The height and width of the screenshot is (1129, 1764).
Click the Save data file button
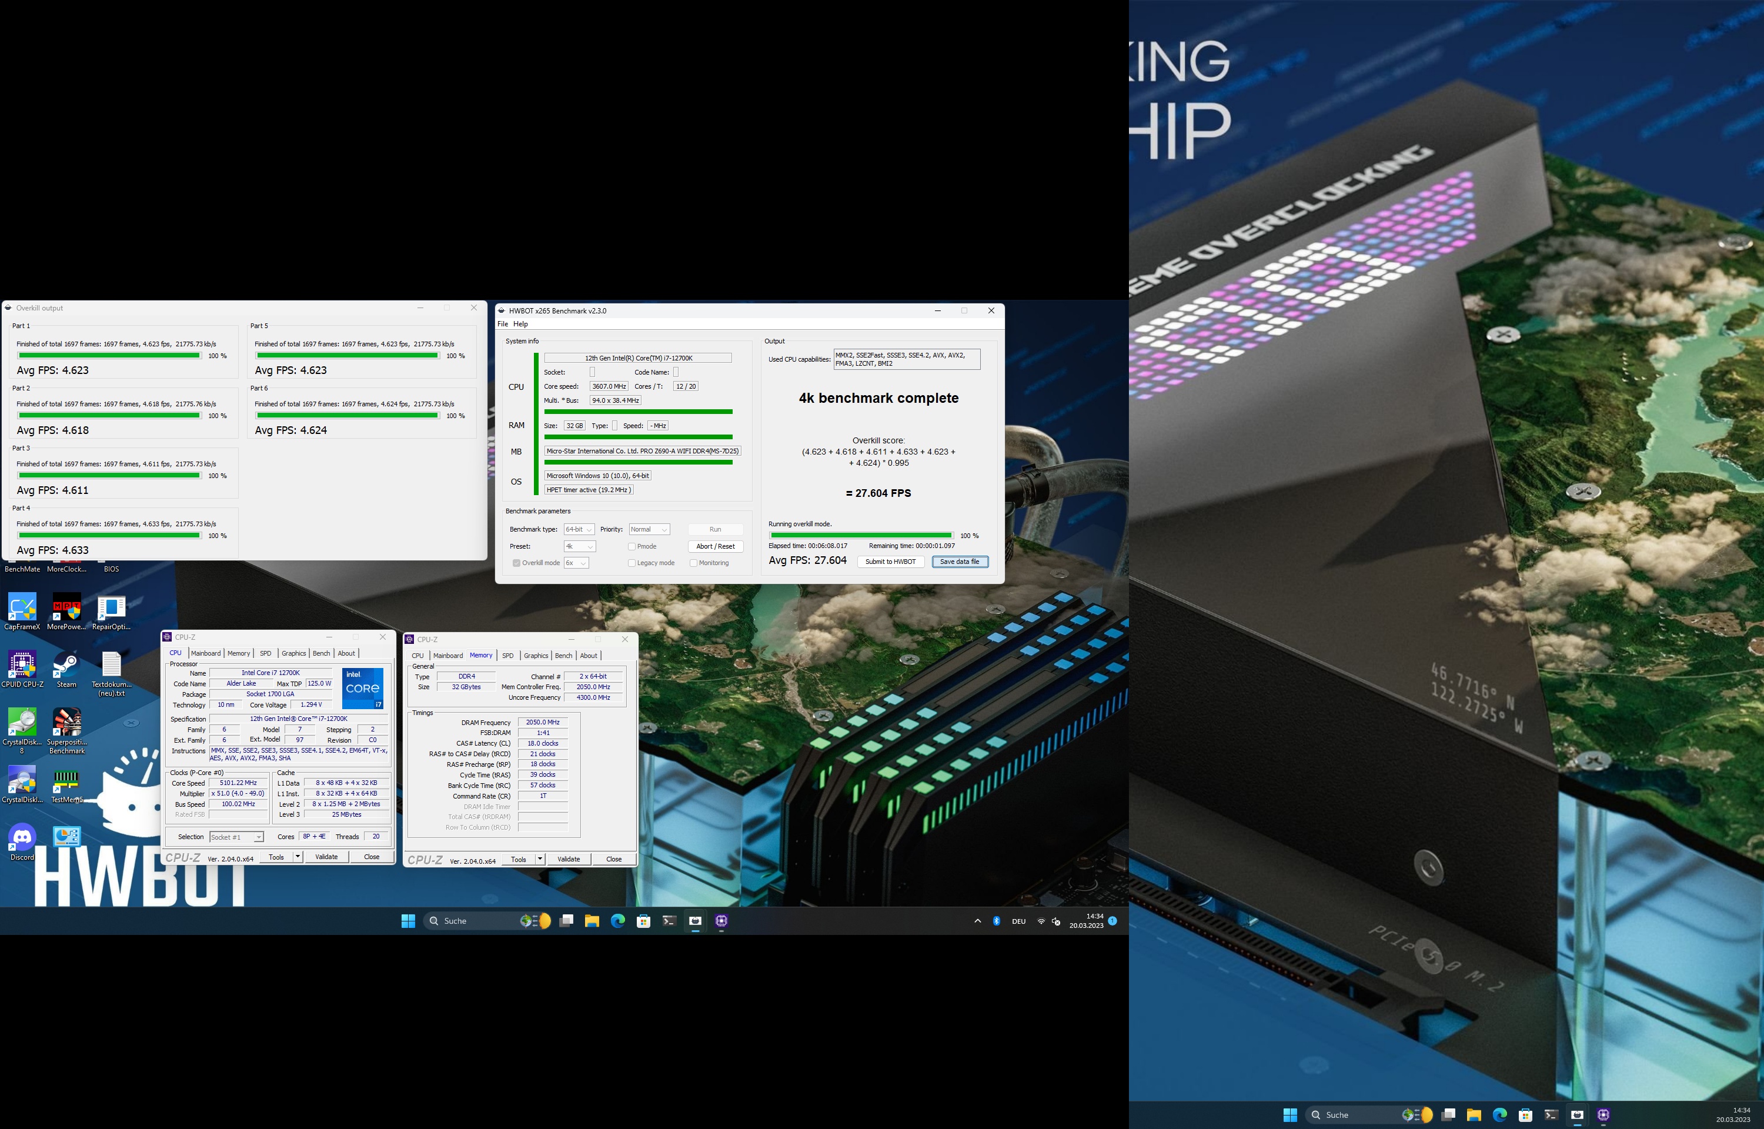pos(960,562)
